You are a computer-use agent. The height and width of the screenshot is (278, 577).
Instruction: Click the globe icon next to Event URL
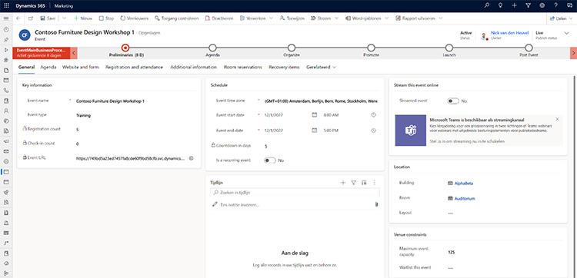tap(191, 158)
